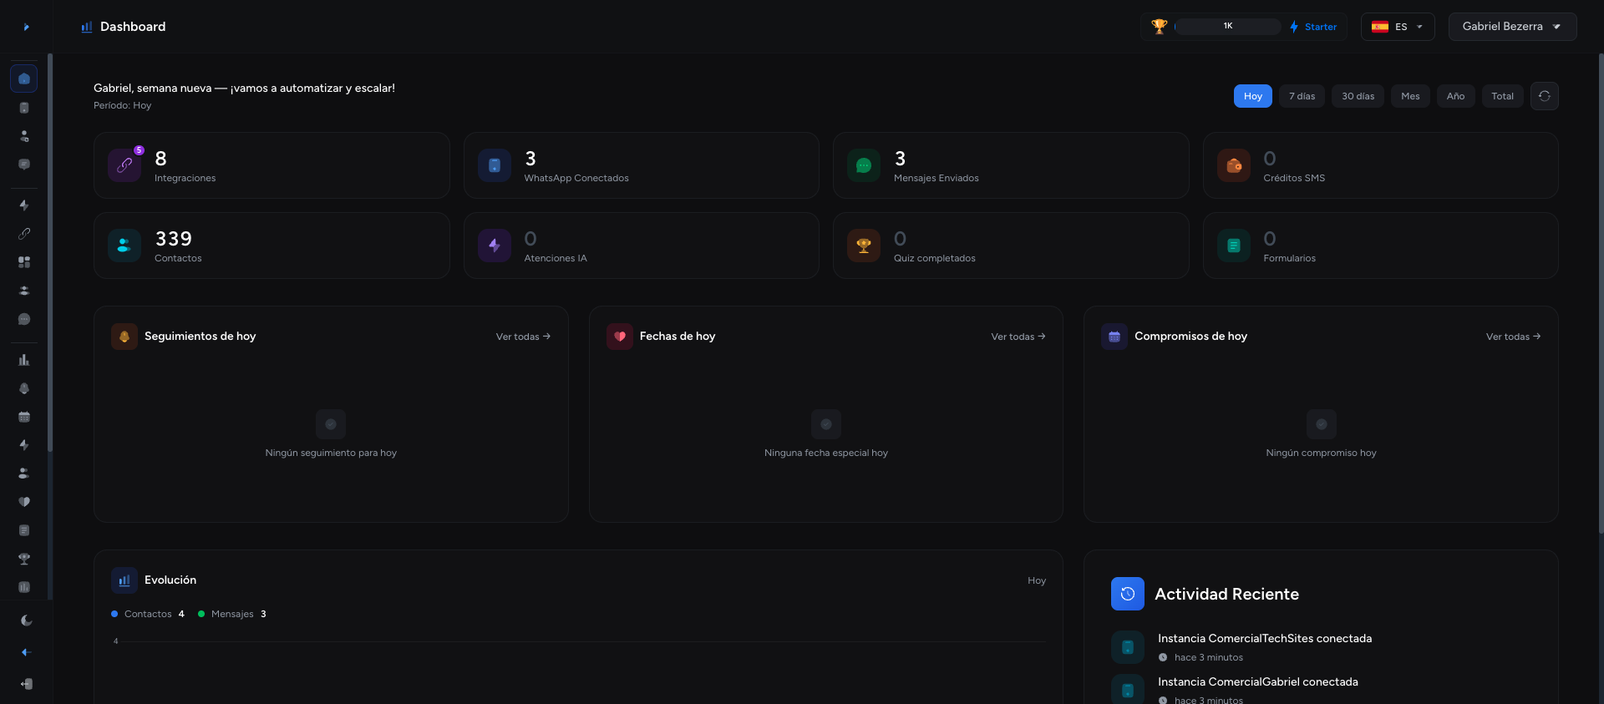Select the Mes period tab
The image size is (1604, 704).
pos(1410,96)
